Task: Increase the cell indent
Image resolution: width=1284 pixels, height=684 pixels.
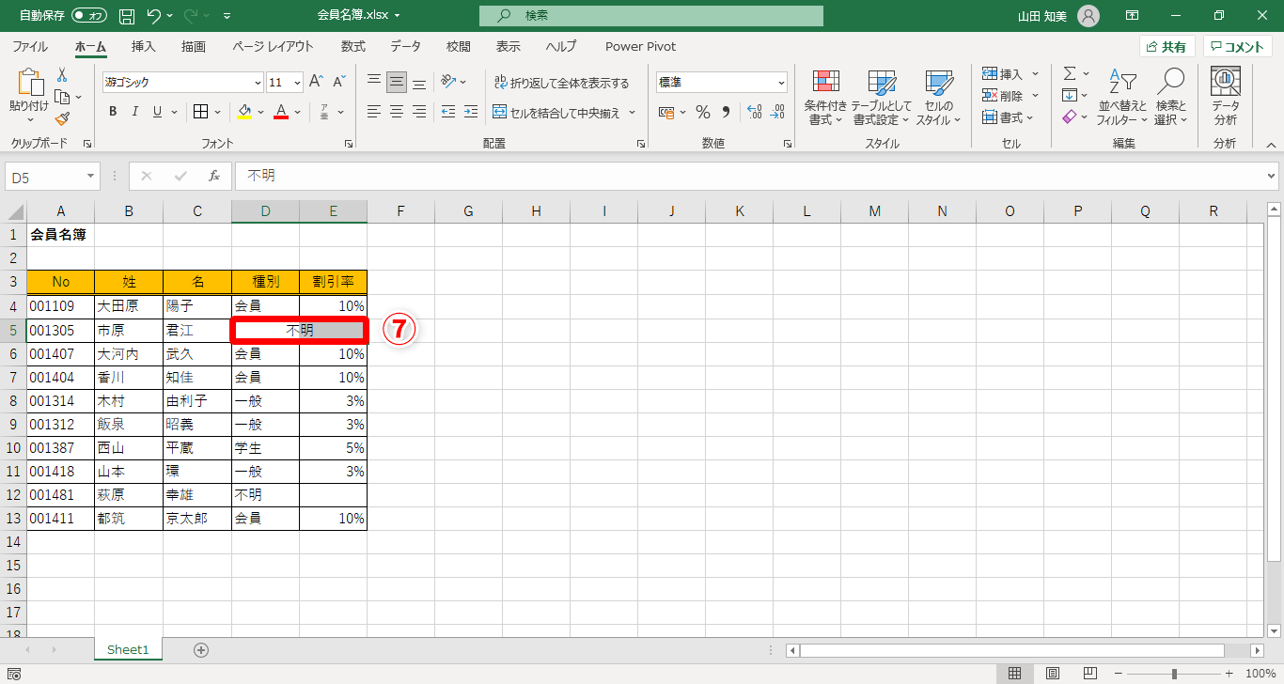Action: coord(470,112)
